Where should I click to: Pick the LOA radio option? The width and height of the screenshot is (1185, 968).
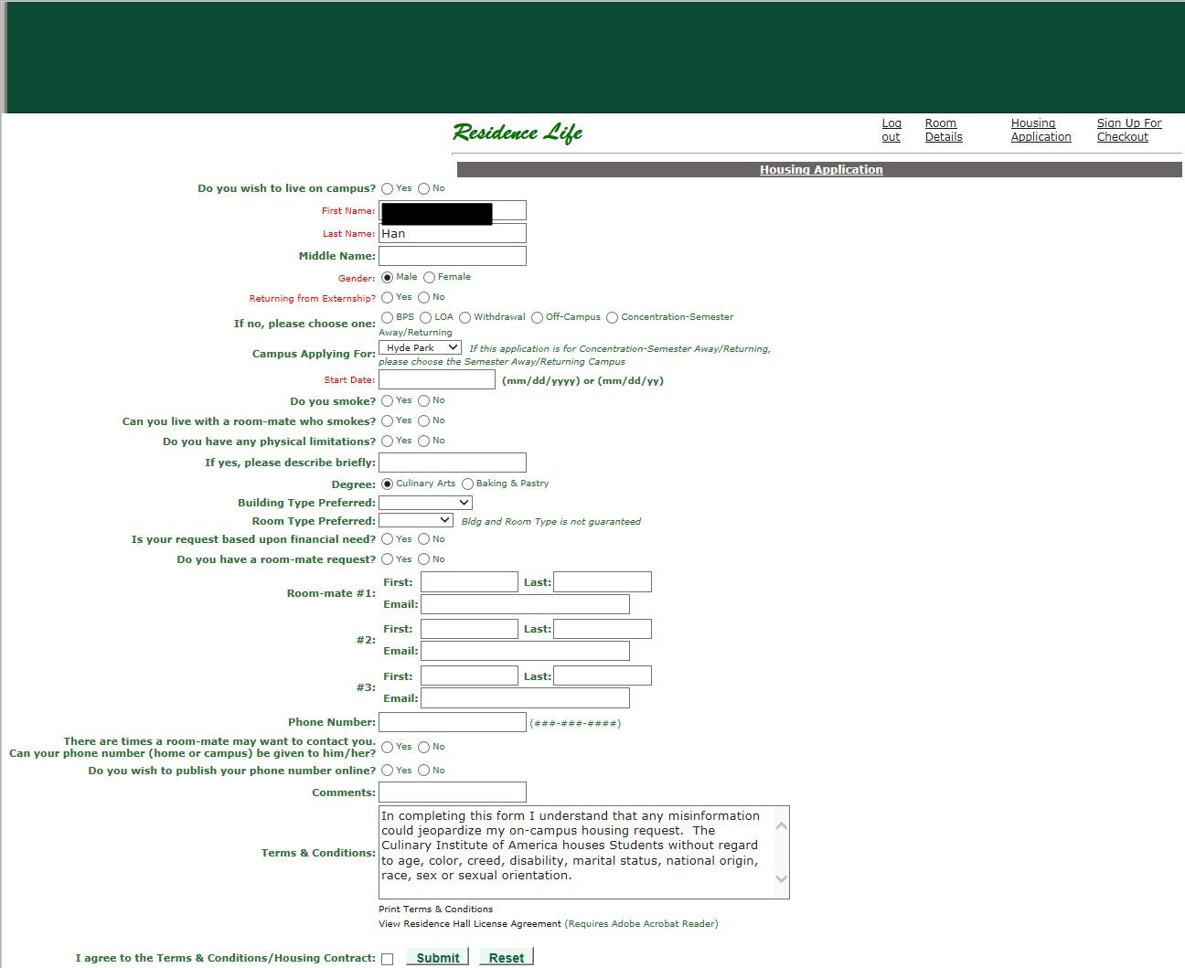426,317
